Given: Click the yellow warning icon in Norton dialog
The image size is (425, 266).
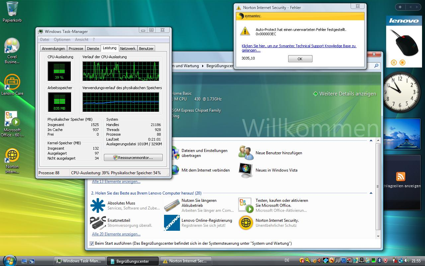Looking at the screenshot, I should (245, 31).
